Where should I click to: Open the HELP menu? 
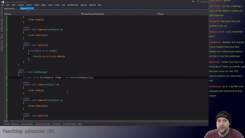pyautogui.click(x=100, y=5)
